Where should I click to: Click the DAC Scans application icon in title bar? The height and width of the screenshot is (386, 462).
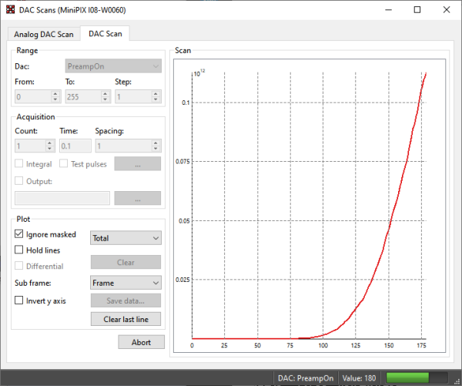coord(9,10)
